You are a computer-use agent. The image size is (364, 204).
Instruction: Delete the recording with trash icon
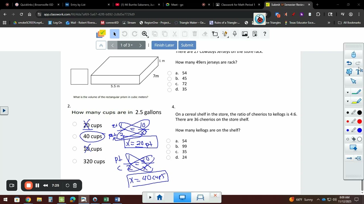pos(75,186)
